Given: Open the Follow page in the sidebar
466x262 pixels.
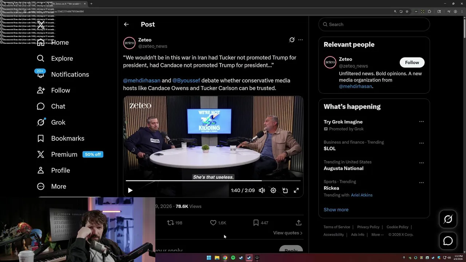Looking at the screenshot, I should click(54, 91).
